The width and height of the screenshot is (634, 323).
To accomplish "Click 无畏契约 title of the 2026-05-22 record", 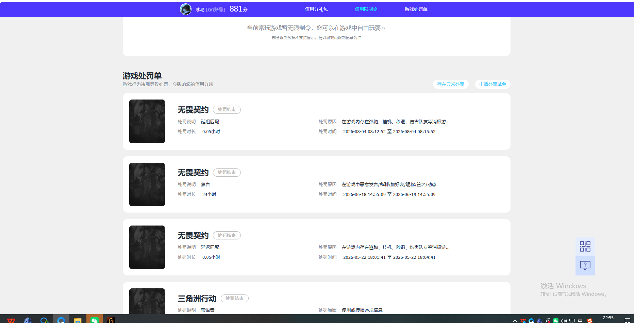I will point(193,235).
